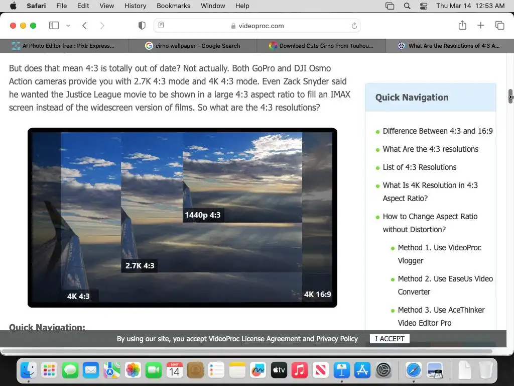Switch to Download Cute Cirno tab

tap(321, 46)
